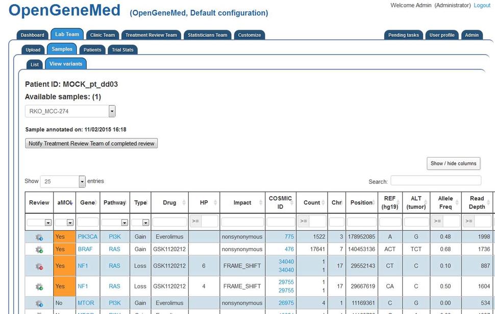Go to the Pending tasks tab
Viewport: 495px width, 314px height.
[403, 35]
